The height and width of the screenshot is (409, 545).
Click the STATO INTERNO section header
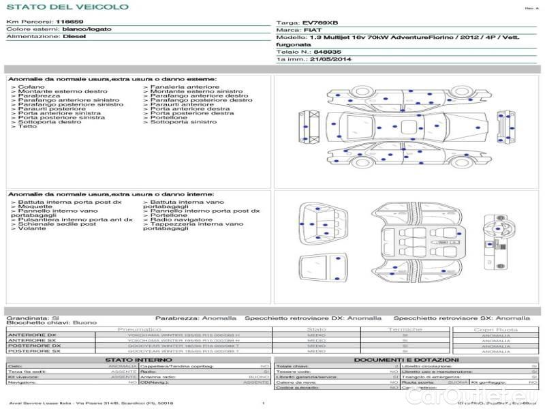click(138, 359)
